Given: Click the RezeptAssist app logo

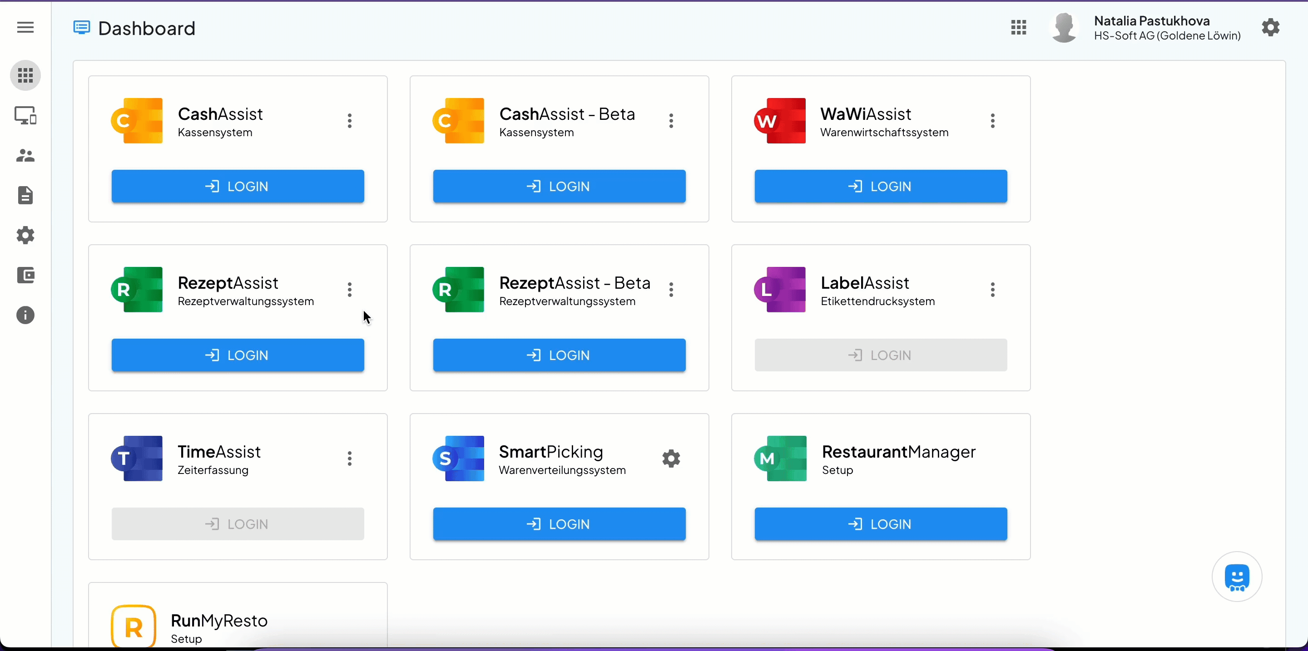Looking at the screenshot, I should pos(137,290).
